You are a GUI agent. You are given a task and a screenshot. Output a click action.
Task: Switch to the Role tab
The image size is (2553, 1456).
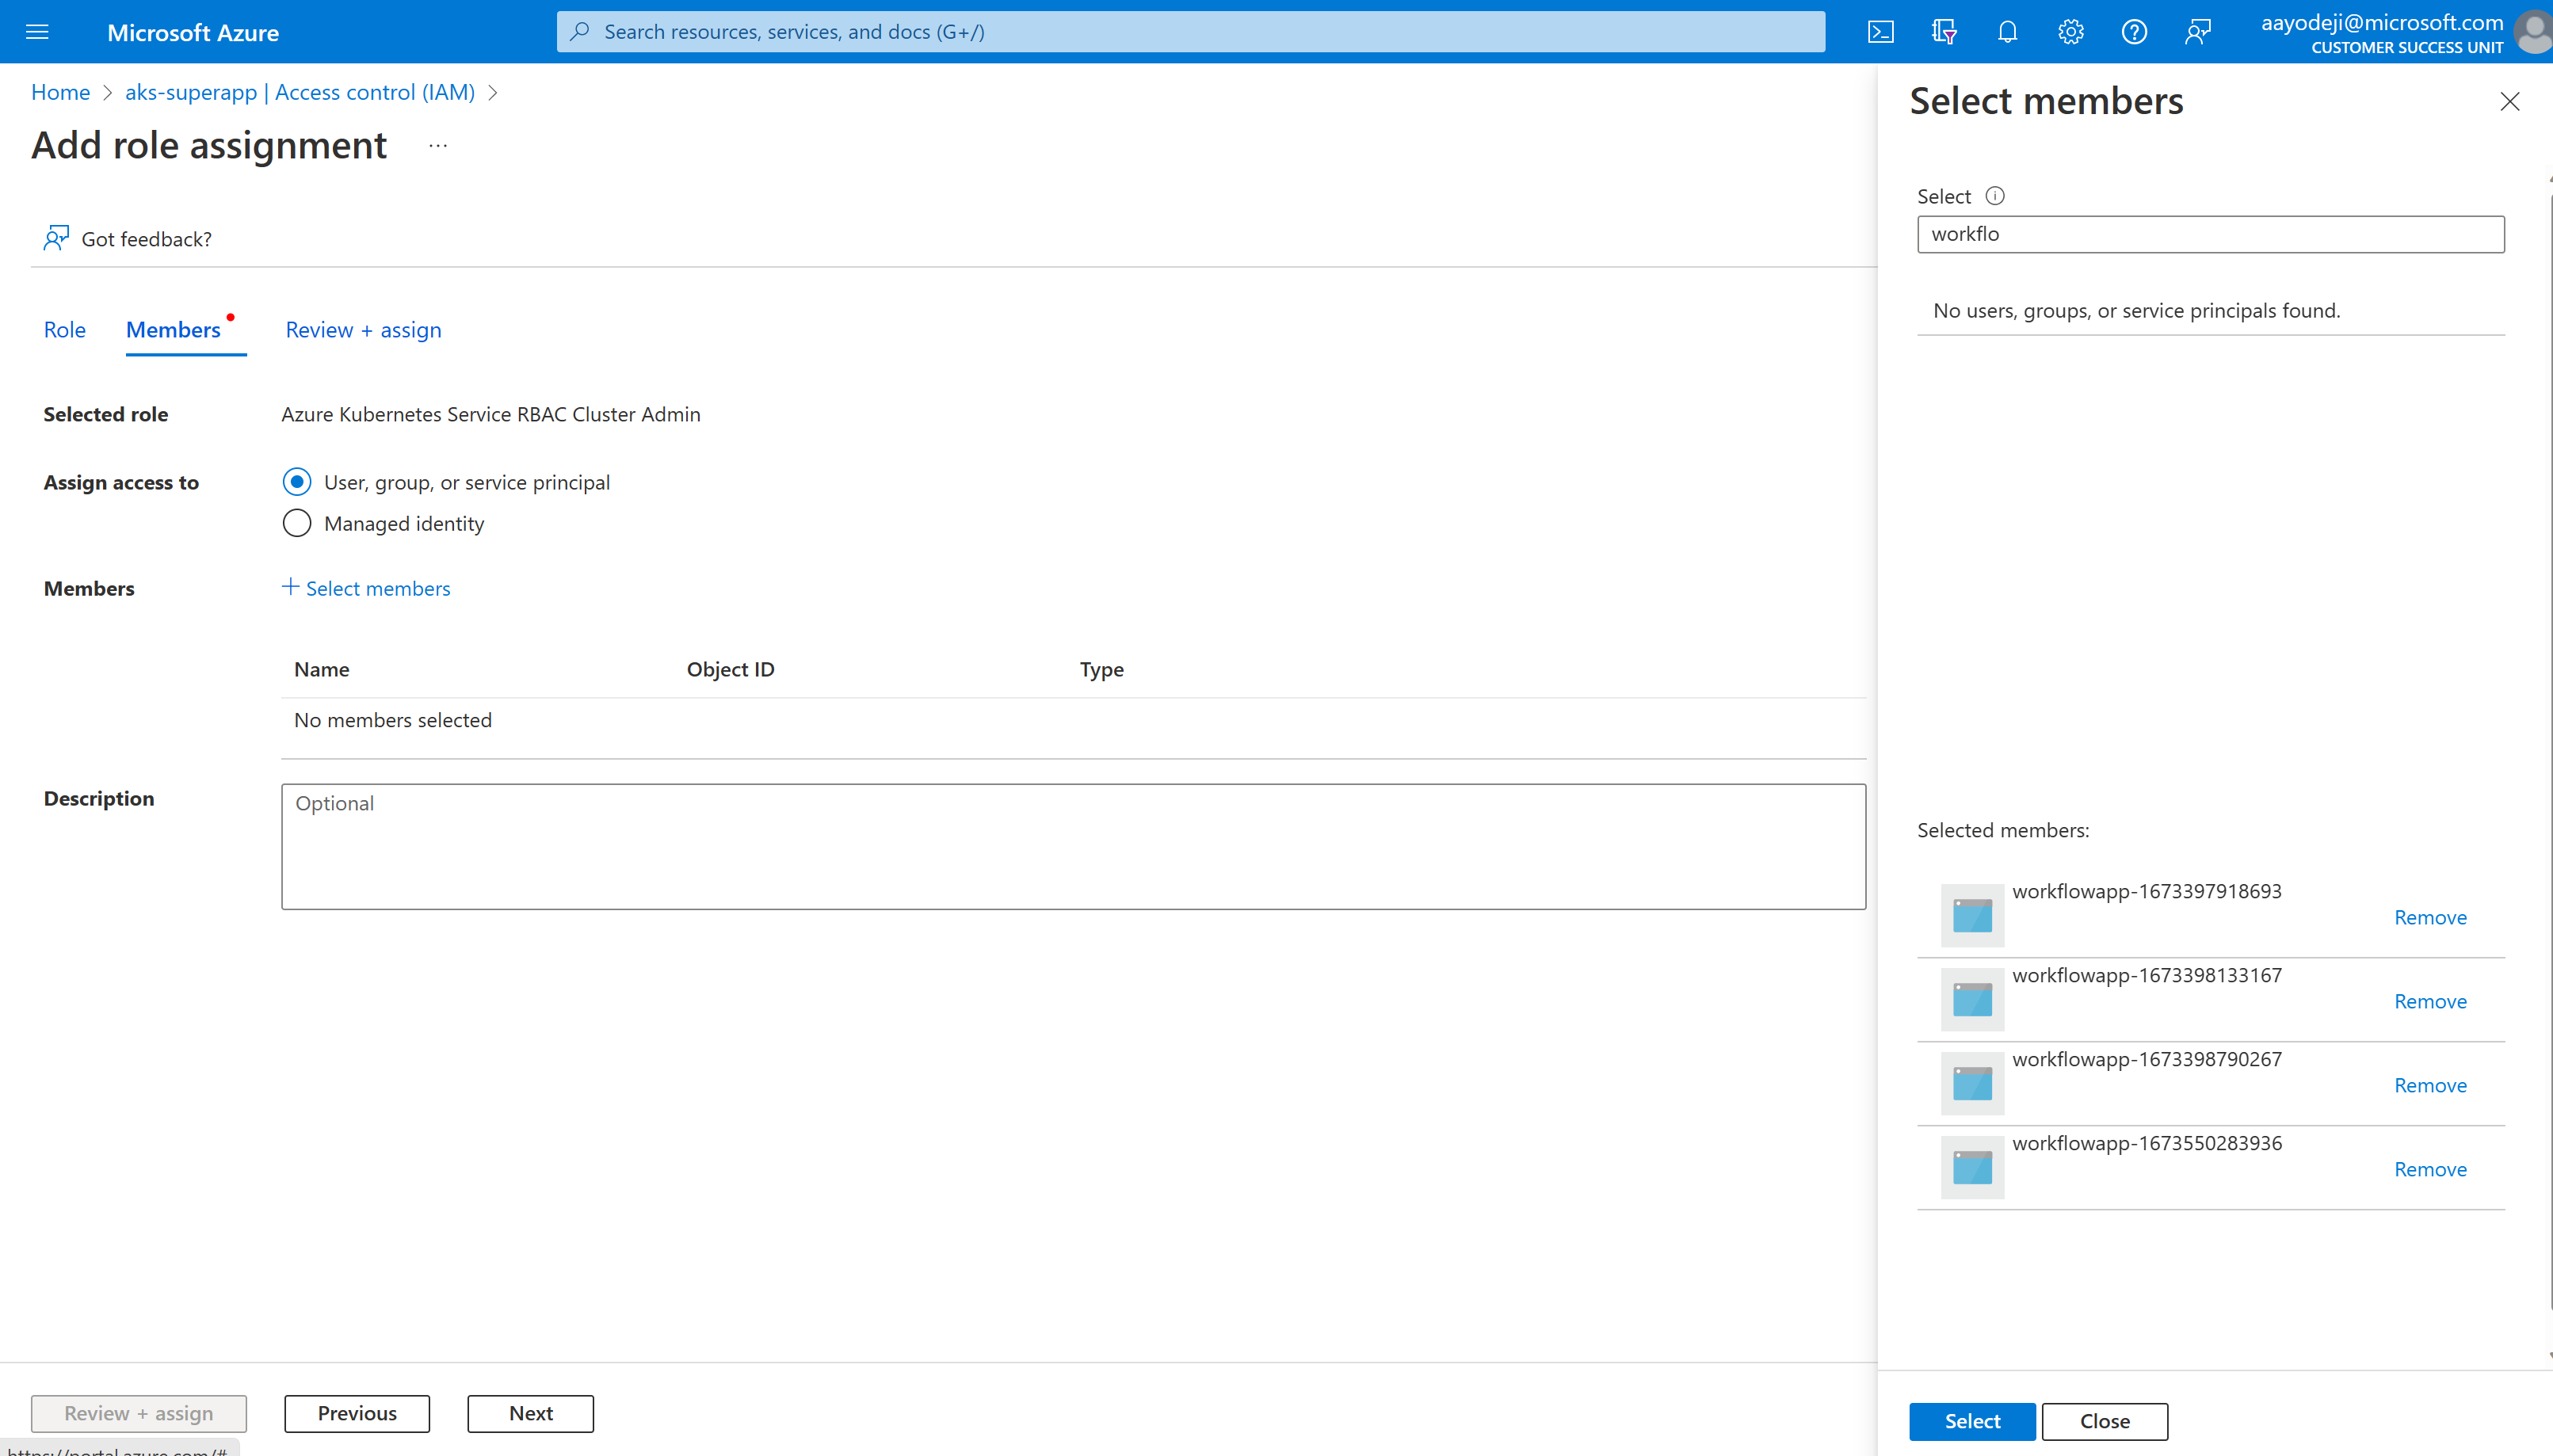tap(63, 330)
